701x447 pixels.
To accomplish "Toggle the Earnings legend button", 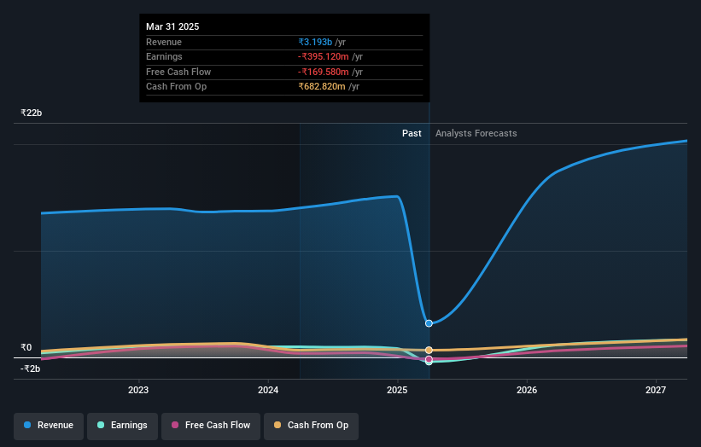I will [x=122, y=426].
